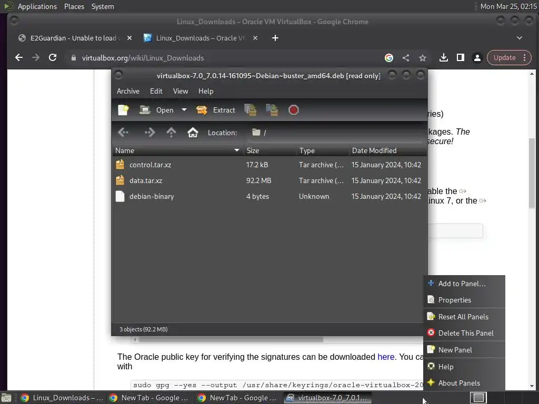Click the data.tar.xz archive icon

click(120, 180)
